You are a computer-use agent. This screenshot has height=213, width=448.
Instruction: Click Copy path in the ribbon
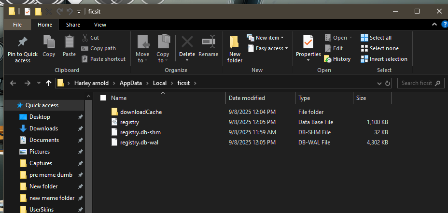98,48
